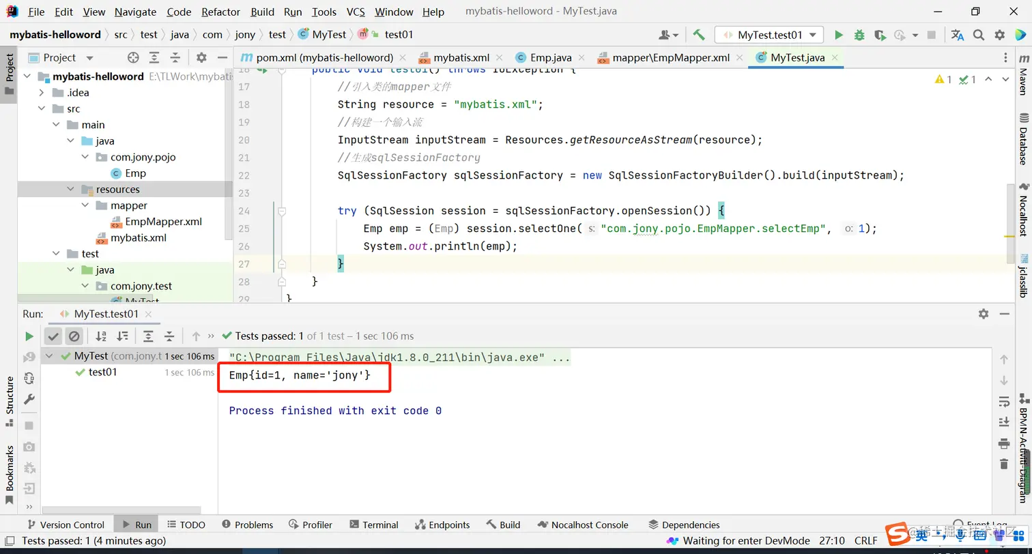1032x554 pixels.
Task: Toggle sort tests by duration
Action: point(122,336)
